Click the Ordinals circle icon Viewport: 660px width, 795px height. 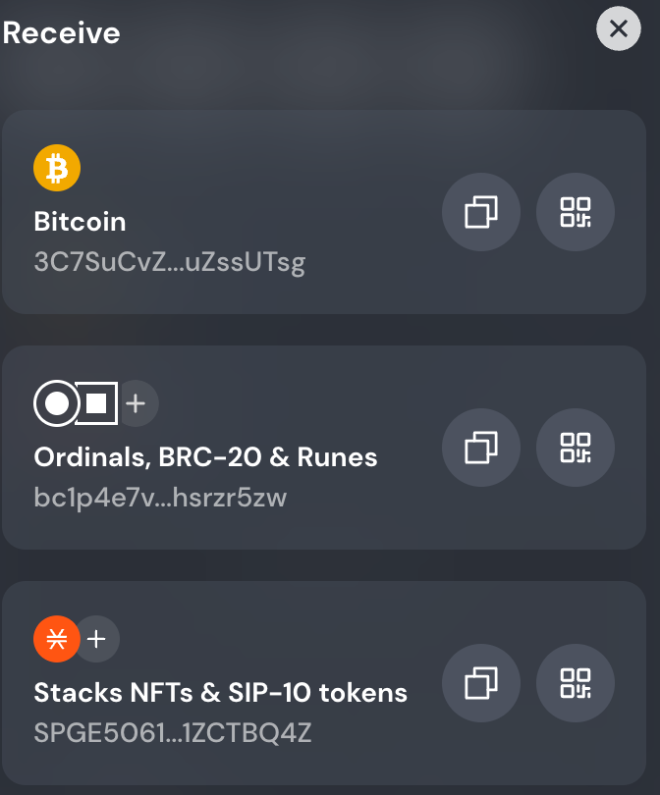(57, 402)
